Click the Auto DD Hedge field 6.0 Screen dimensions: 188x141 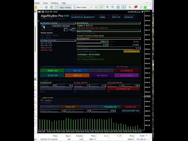click(115, 85)
